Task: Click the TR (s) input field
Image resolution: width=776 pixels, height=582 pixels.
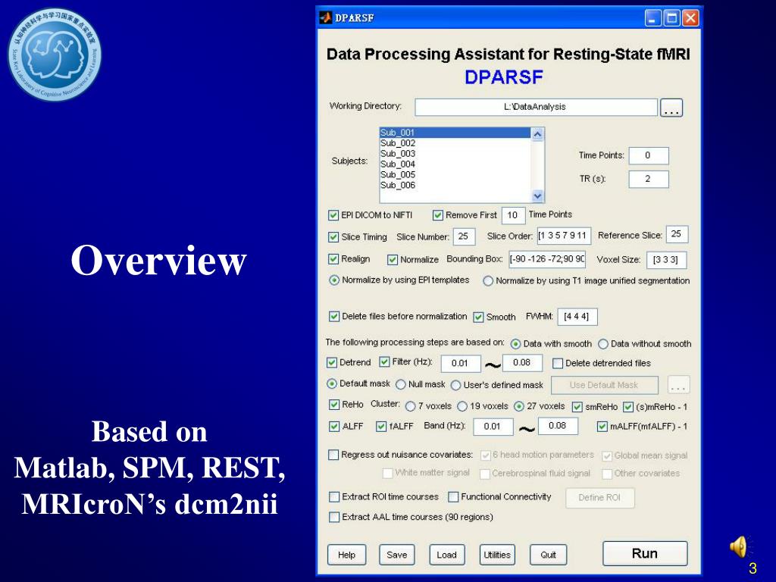Action: pos(649,179)
